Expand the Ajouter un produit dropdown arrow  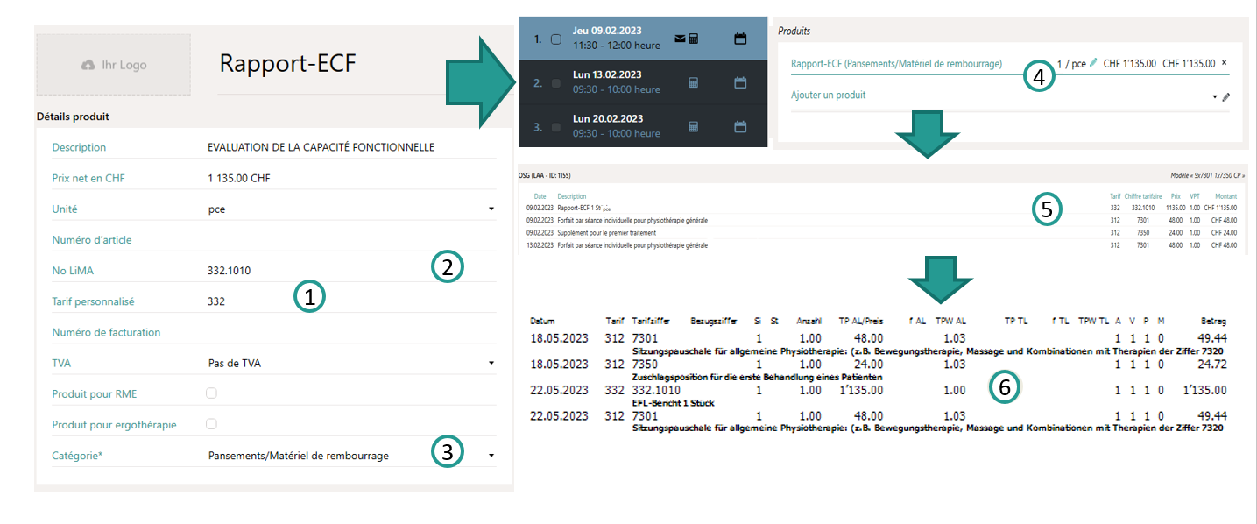click(x=1215, y=96)
